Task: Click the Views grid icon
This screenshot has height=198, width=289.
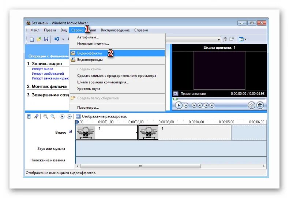Action: click(x=241, y=39)
